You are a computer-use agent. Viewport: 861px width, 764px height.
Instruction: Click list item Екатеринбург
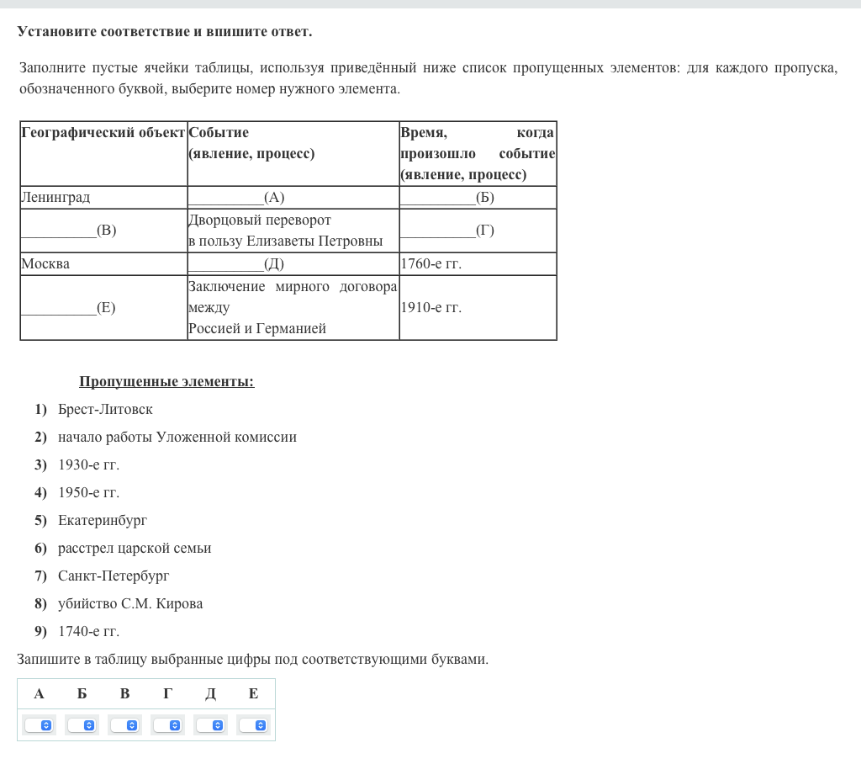(102, 521)
